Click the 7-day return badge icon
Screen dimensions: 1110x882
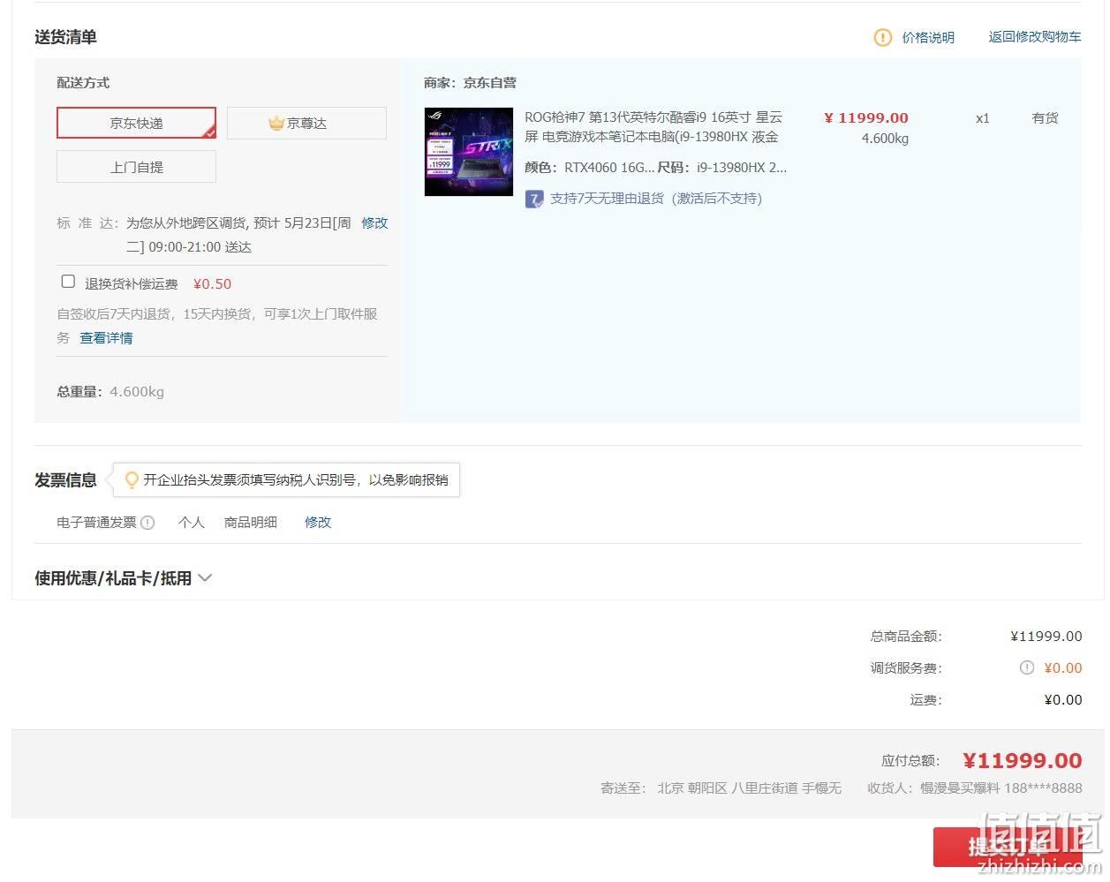pyautogui.click(x=534, y=199)
